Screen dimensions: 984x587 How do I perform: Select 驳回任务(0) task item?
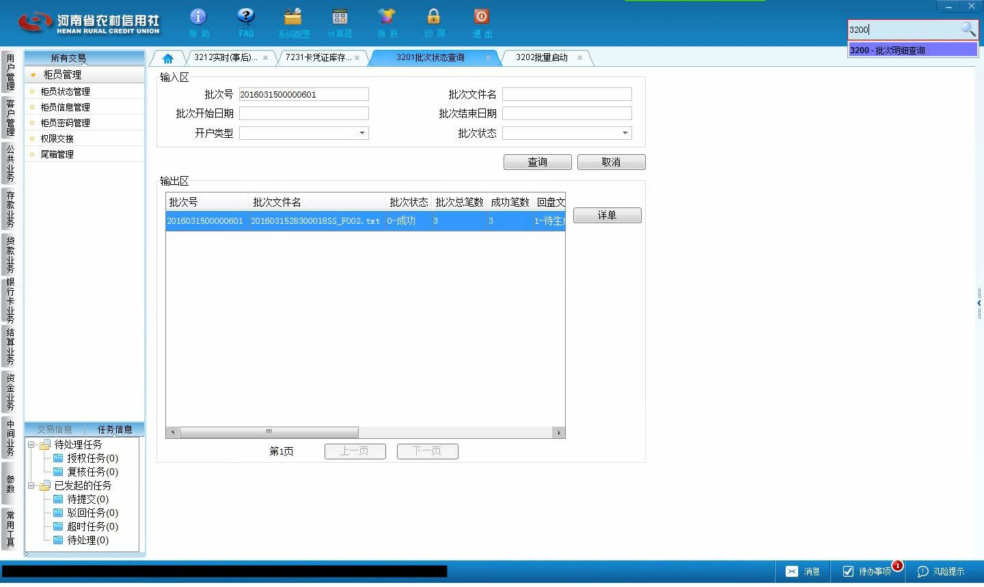point(86,513)
